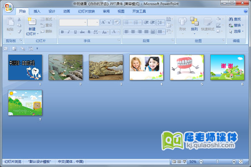Click the Cut scissors icon

point(19,19)
